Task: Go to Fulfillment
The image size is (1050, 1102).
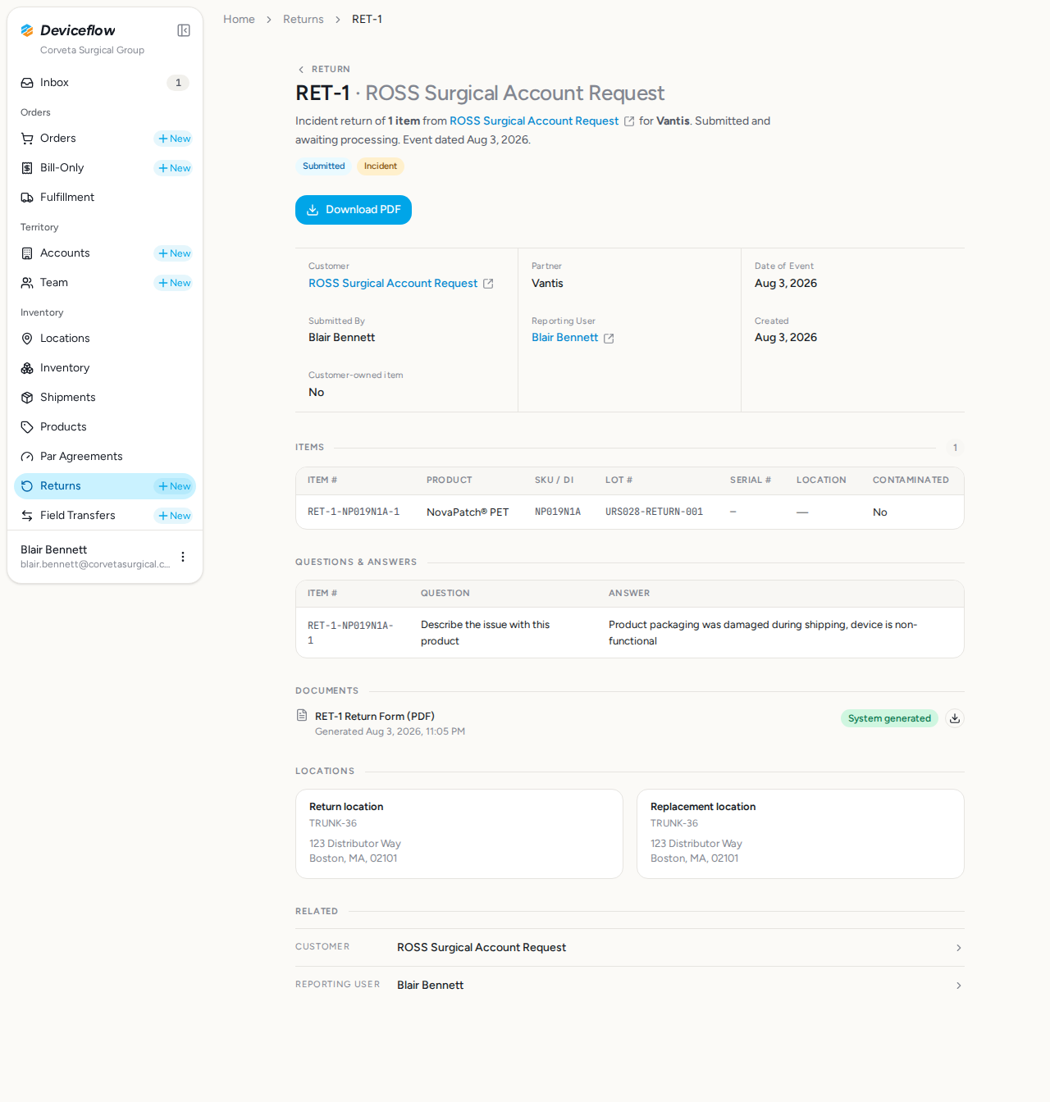Action: [105, 198]
